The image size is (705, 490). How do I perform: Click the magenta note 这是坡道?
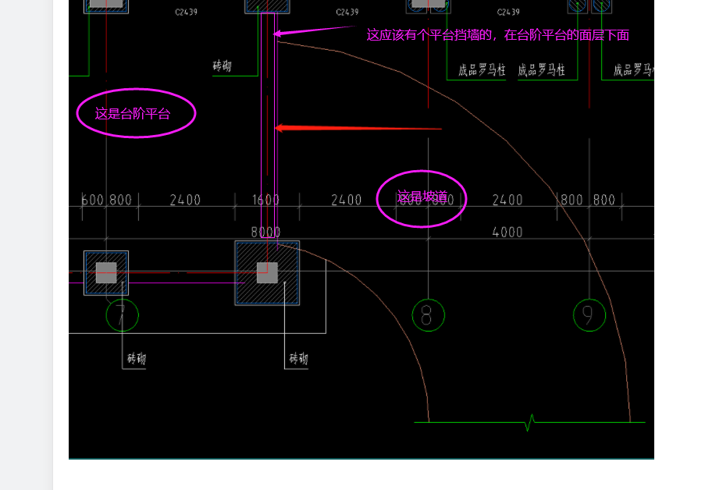click(422, 197)
